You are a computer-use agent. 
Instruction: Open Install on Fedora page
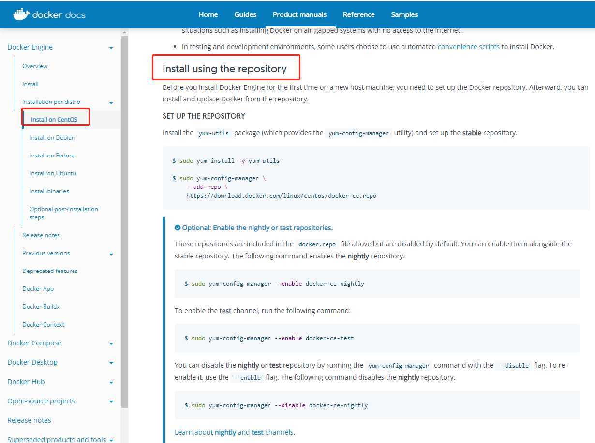click(52, 156)
